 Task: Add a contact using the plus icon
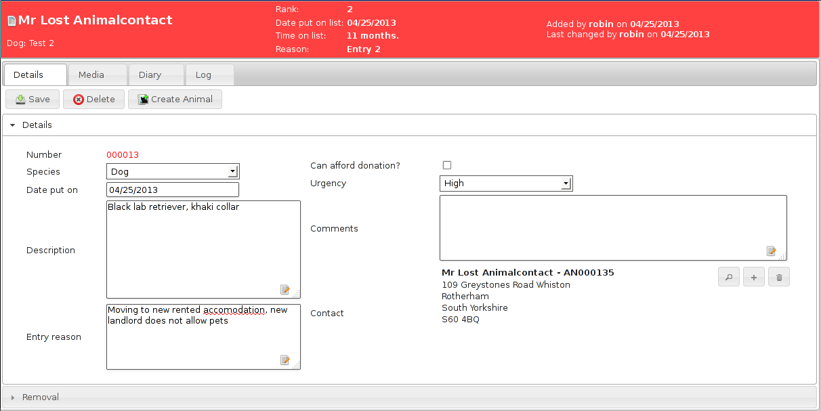[x=753, y=276]
